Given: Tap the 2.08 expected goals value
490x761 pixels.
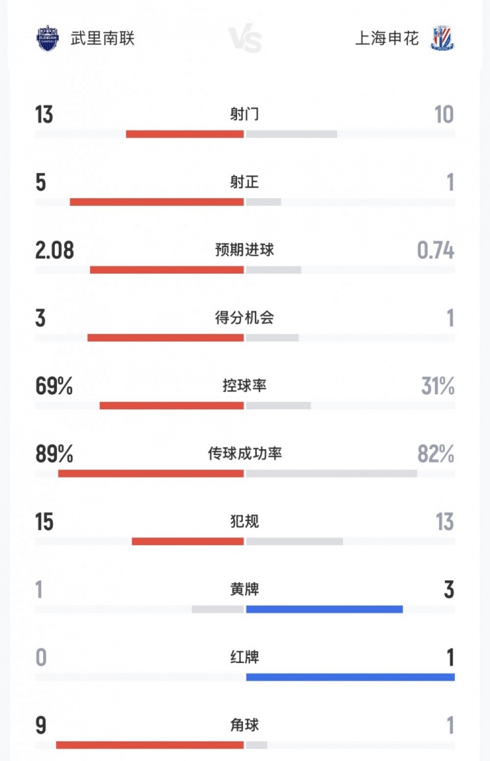Looking at the screenshot, I should point(55,250).
